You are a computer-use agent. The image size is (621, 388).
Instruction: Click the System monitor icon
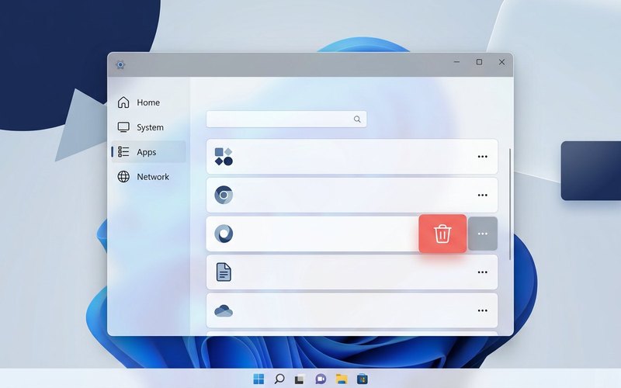[x=123, y=127]
